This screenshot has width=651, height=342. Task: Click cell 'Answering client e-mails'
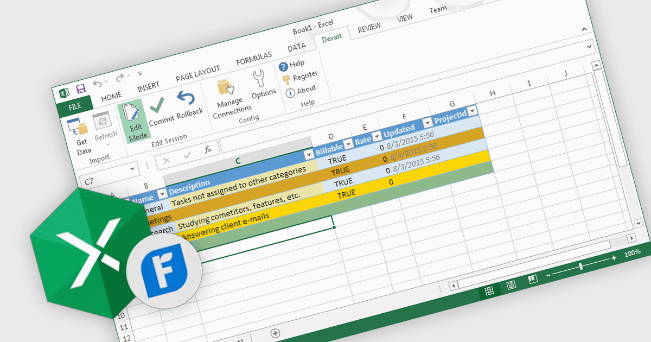pos(226,226)
